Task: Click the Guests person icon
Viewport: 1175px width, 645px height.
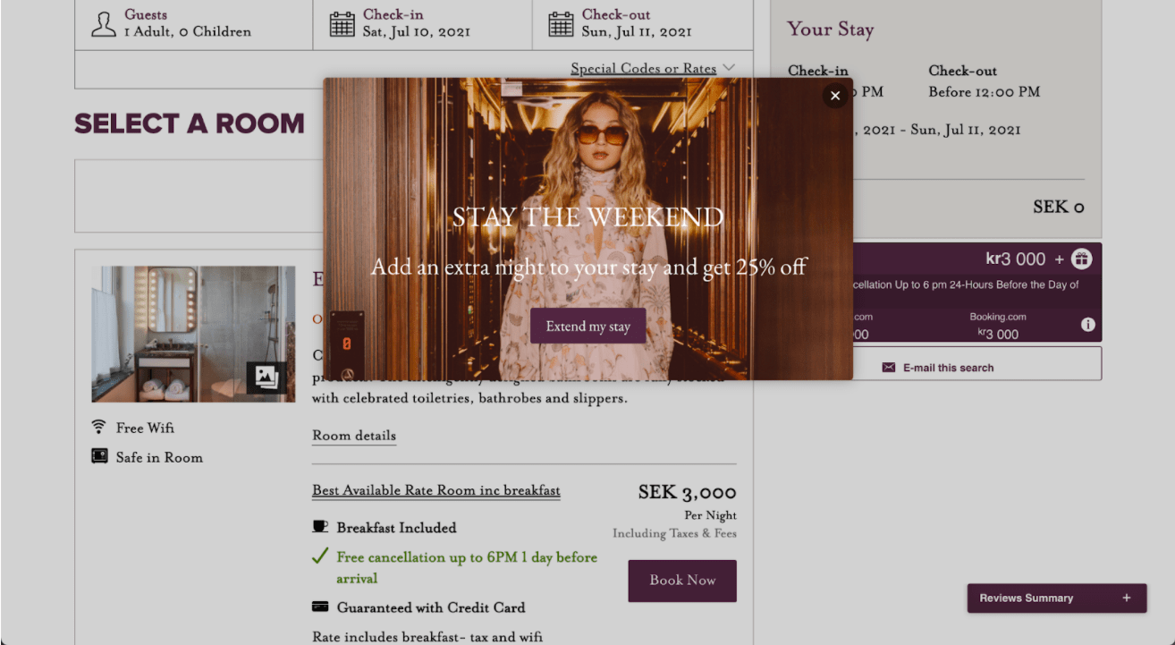Action: 104,24
